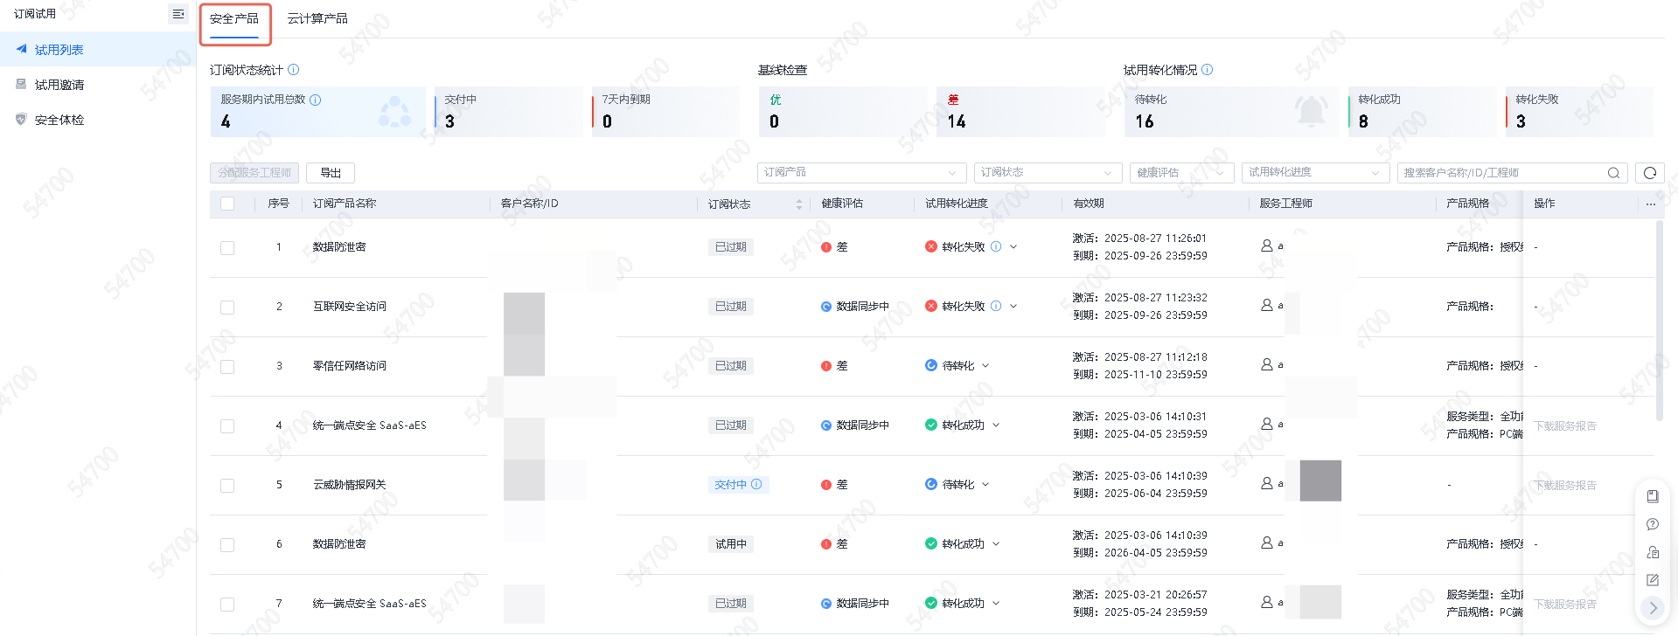1678x636 pixels.
Task: Open the documentation book icon in floating toolbar
Action: click(1652, 496)
